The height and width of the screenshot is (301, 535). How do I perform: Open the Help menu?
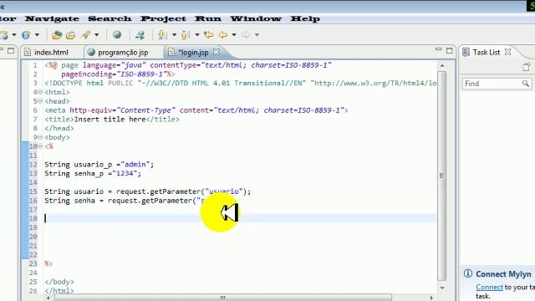305,18
